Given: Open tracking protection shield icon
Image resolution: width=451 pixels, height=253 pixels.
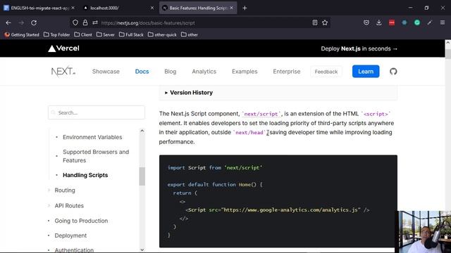Looking at the screenshot, I should 75,22.
